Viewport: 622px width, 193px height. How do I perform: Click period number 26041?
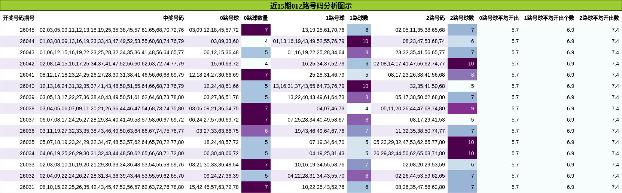27,75
